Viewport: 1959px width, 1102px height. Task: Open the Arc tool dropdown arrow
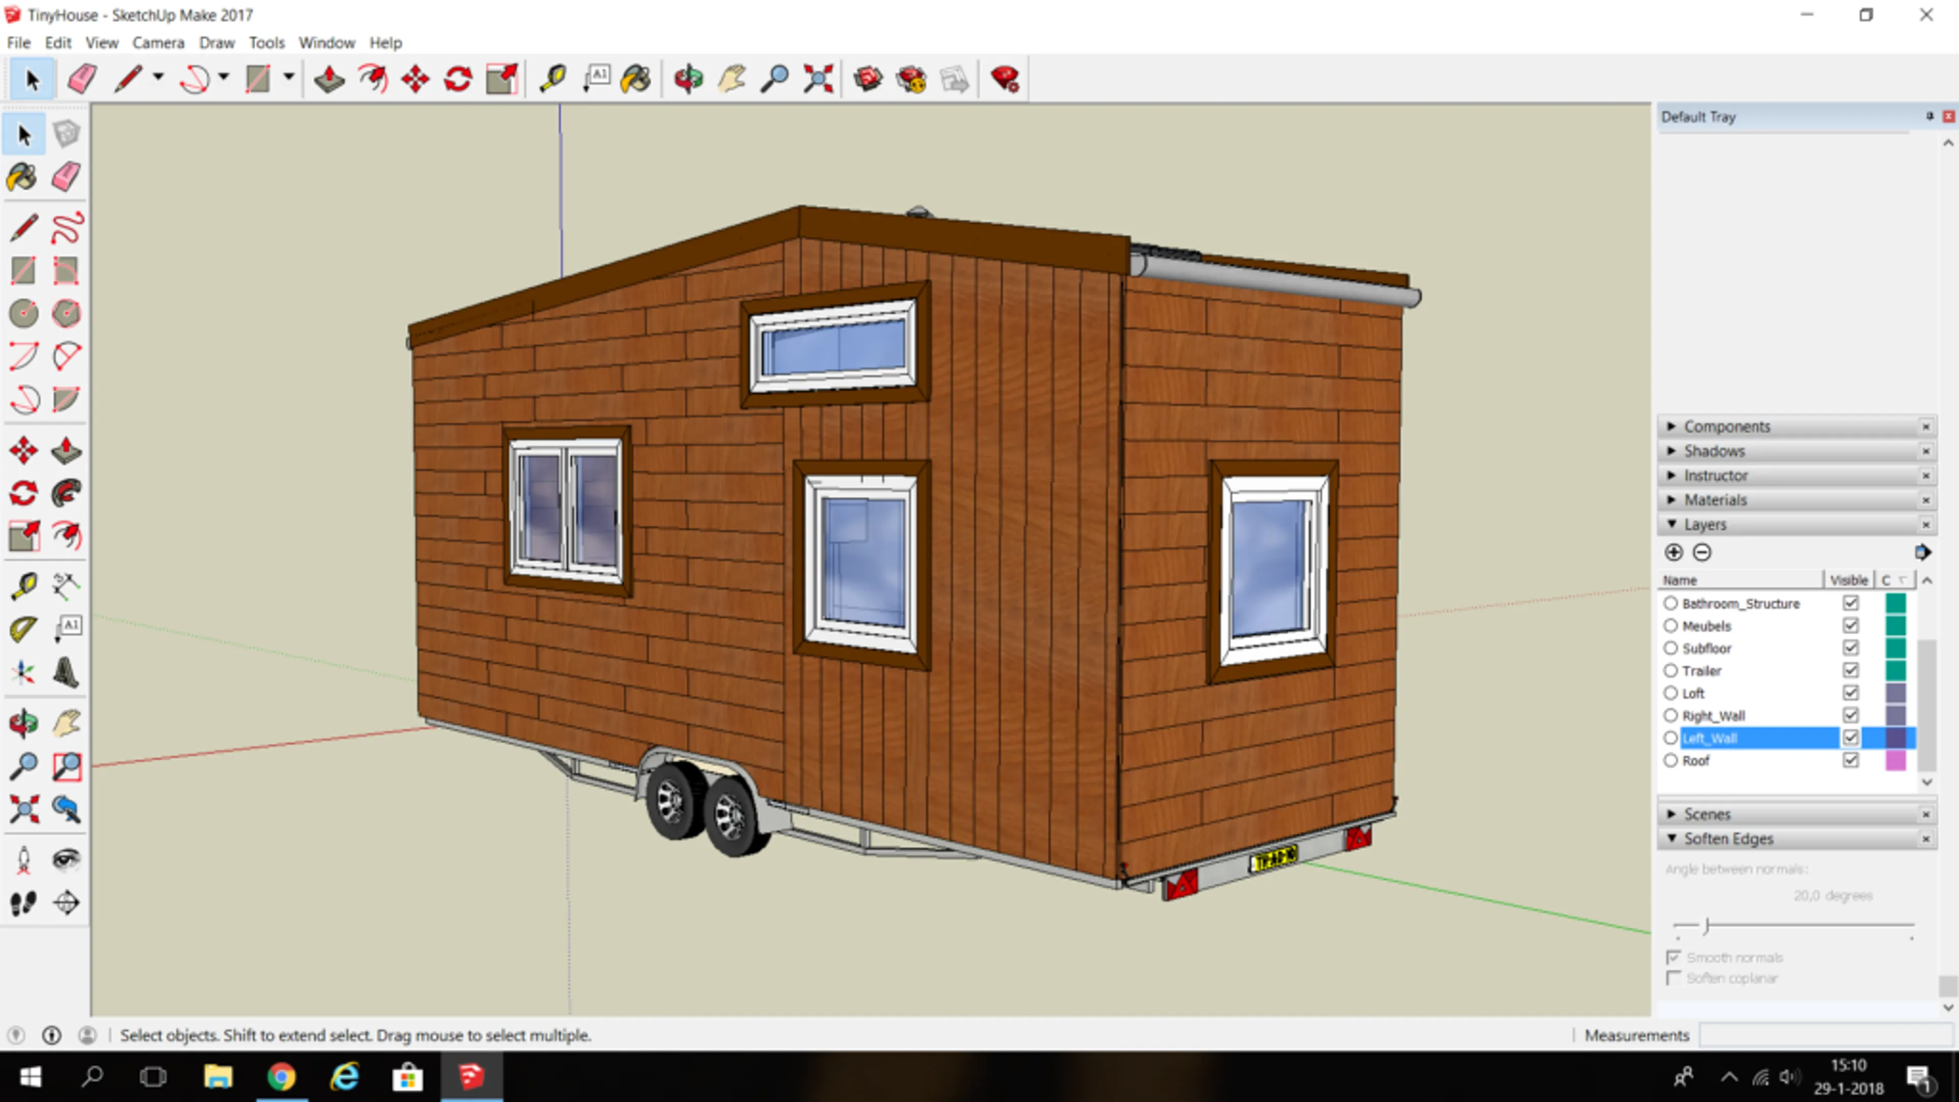(x=223, y=77)
